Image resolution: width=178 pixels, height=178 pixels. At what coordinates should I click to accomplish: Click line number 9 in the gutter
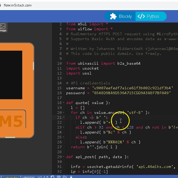[x=61, y=58]
